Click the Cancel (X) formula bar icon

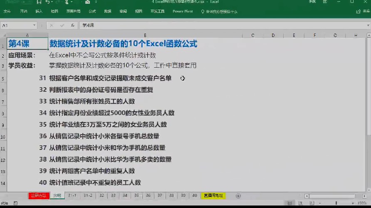[x=52, y=25]
